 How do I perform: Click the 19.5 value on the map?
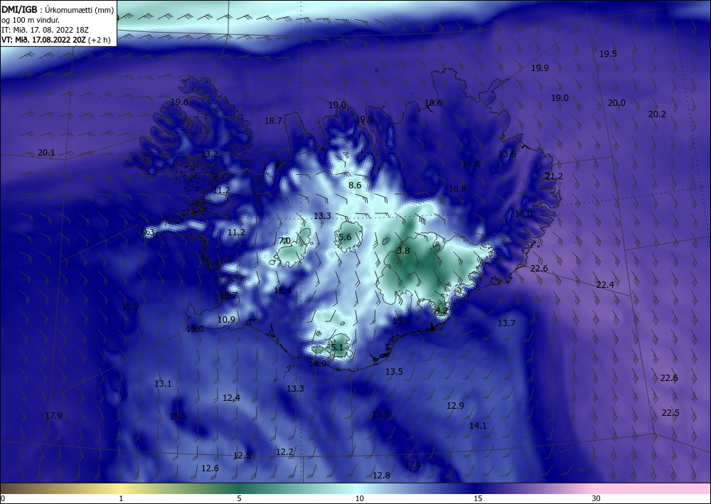pyautogui.click(x=608, y=53)
